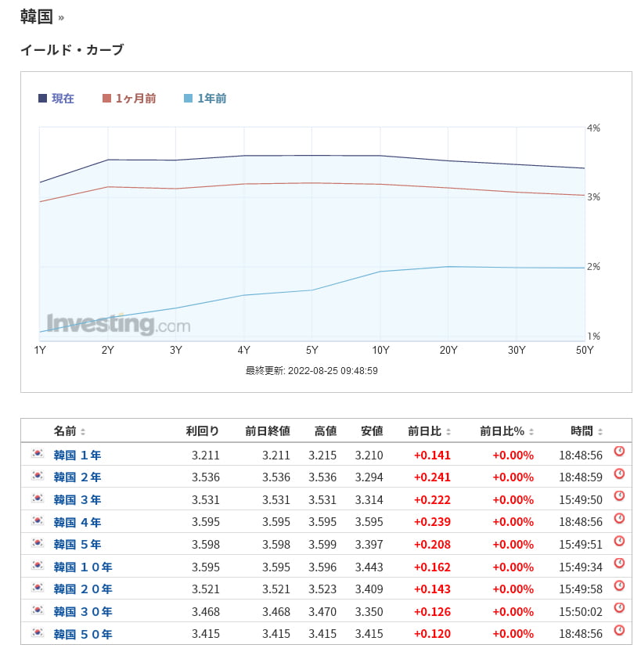641x659 pixels.
Task: Click the clock icon in 韓国 50年 row
Action: pos(619,630)
